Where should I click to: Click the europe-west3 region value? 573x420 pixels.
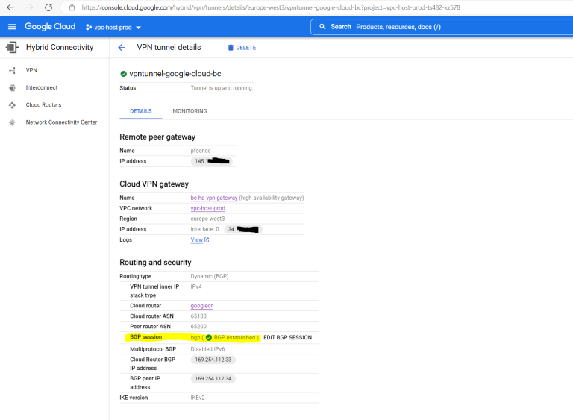point(207,219)
